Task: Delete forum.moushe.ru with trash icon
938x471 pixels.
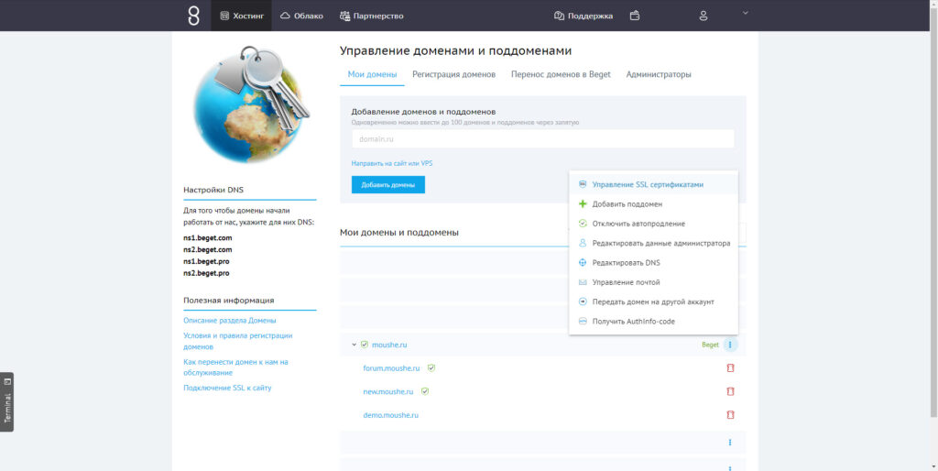Action: pos(730,368)
